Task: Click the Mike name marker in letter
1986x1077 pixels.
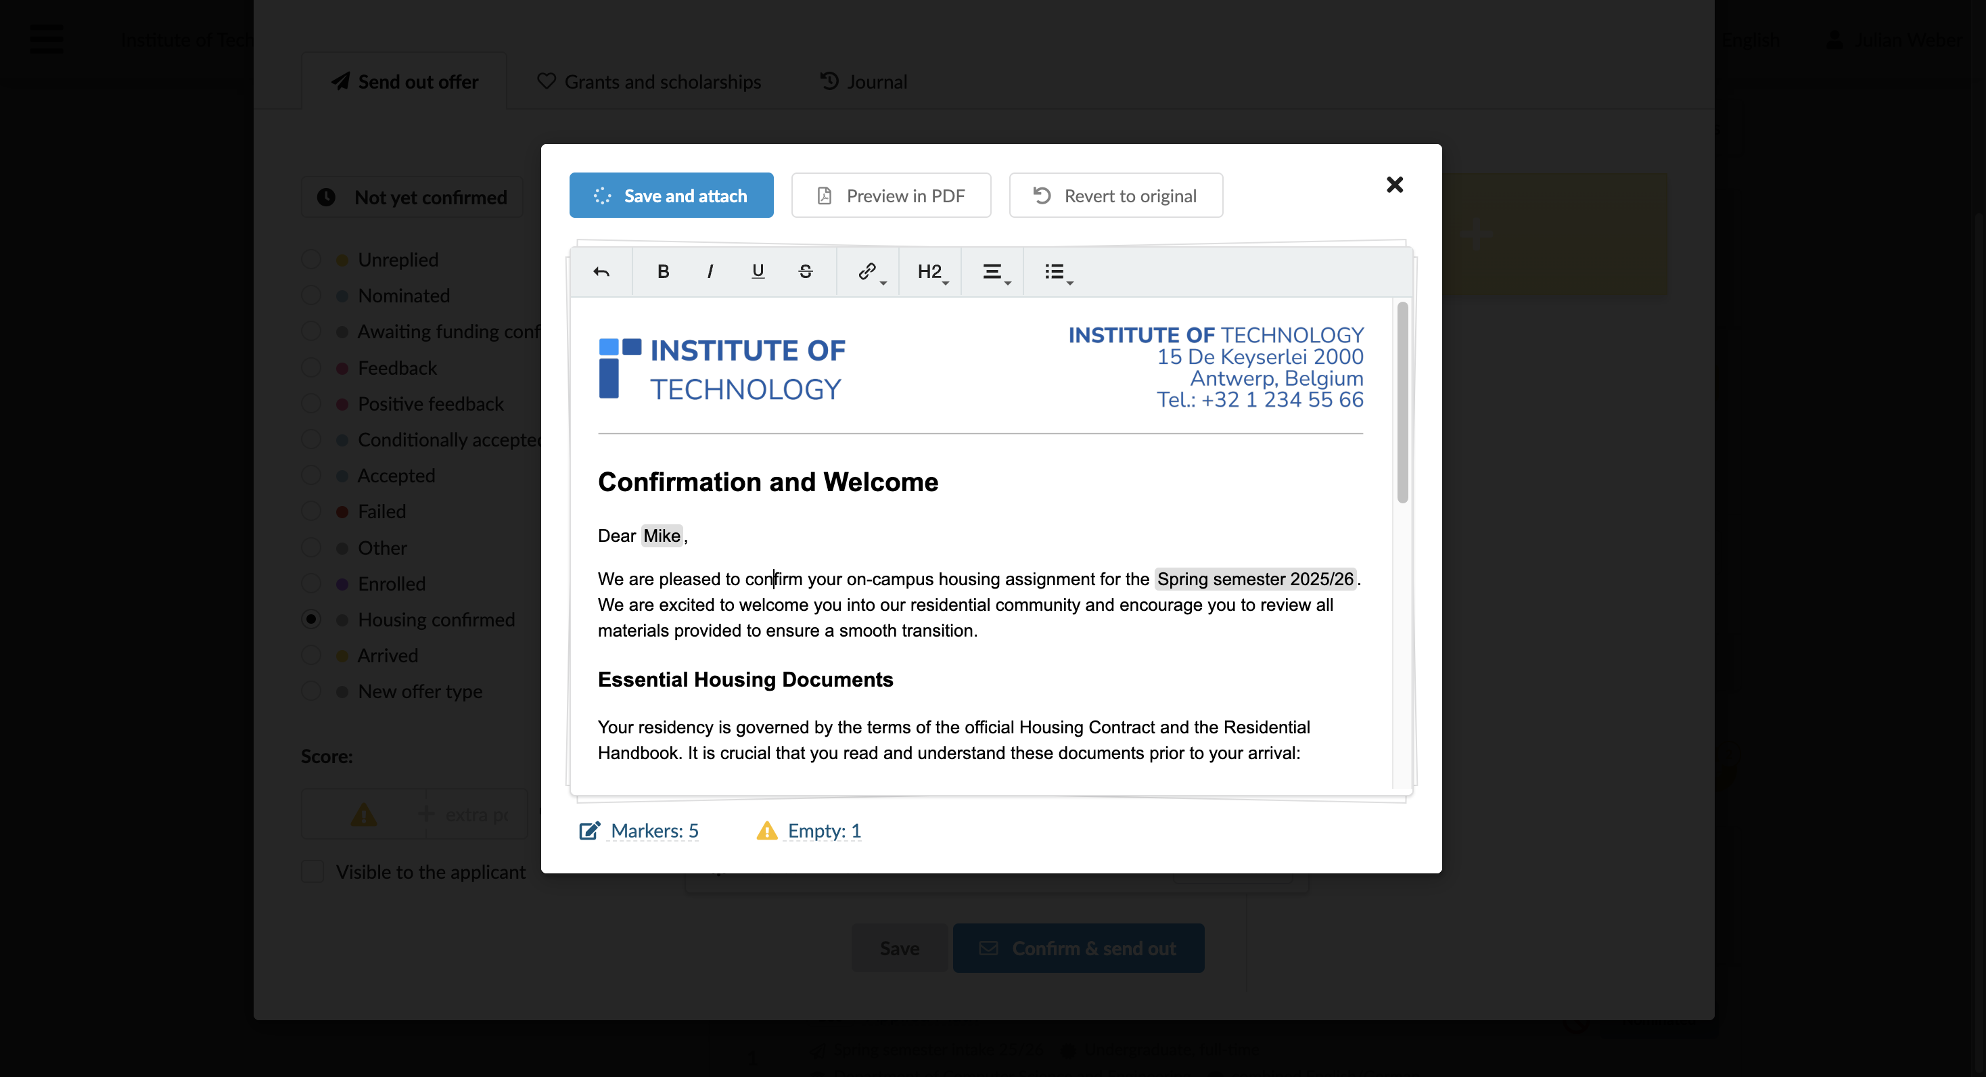Action: pos(662,536)
